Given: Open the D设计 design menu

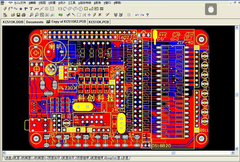Looking at the screenshot, I should point(62,3).
